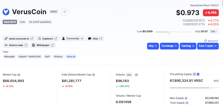The image size is (223, 108).
Task: Click View all tags
Action: [71, 56]
